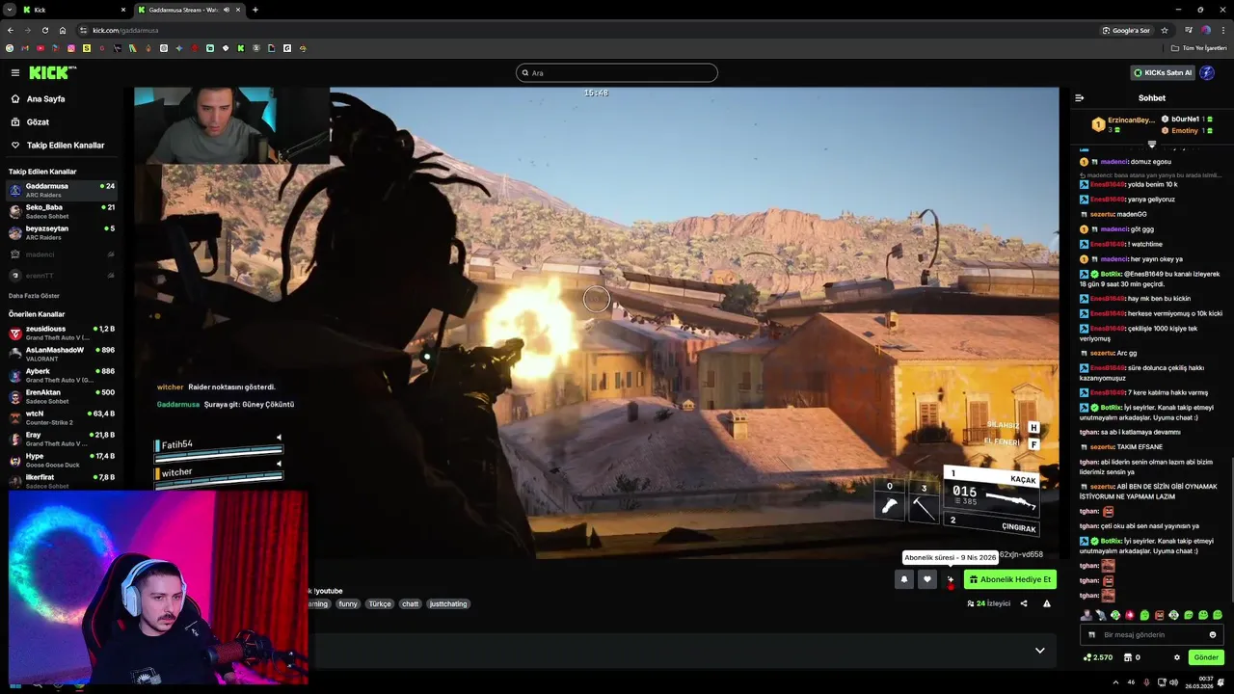Toggle the follow heart button

926,579
